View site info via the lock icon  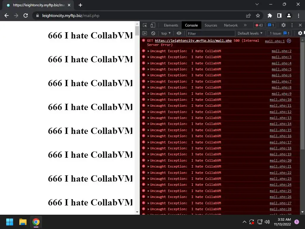[37, 16]
